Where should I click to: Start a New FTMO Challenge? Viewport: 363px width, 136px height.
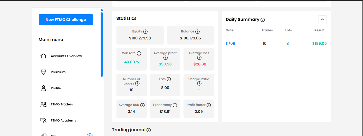pyautogui.click(x=66, y=20)
